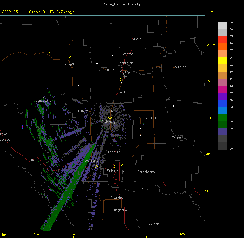Click the white asterisk marker east of Innisfail
The image size is (244, 238).
(x=142, y=86)
